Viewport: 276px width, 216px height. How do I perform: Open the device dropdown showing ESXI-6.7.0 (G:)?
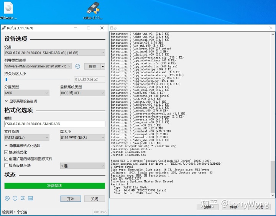click(55, 53)
